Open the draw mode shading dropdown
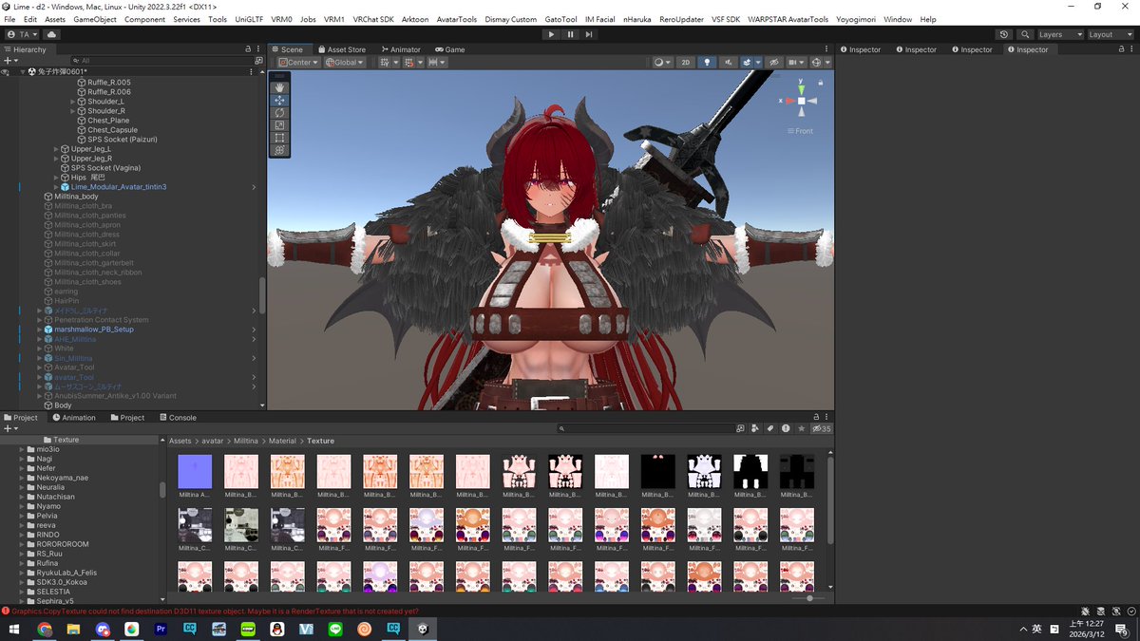Viewport: 1140px width, 641px height. click(x=662, y=63)
